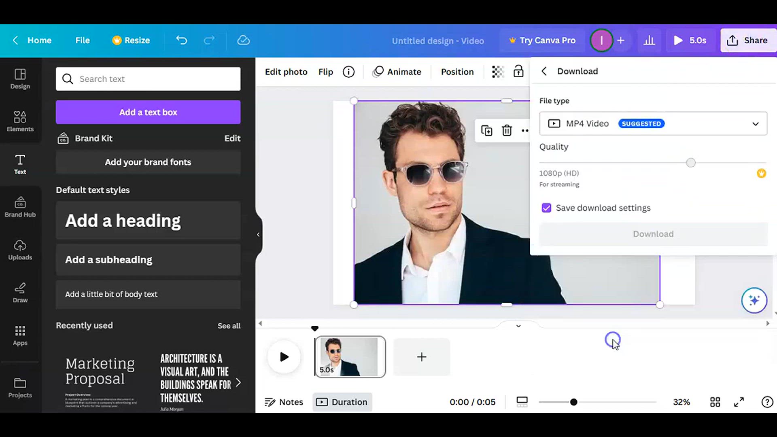Open the Flip option
This screenshot has height=437, width=777.
coord(325,72)
